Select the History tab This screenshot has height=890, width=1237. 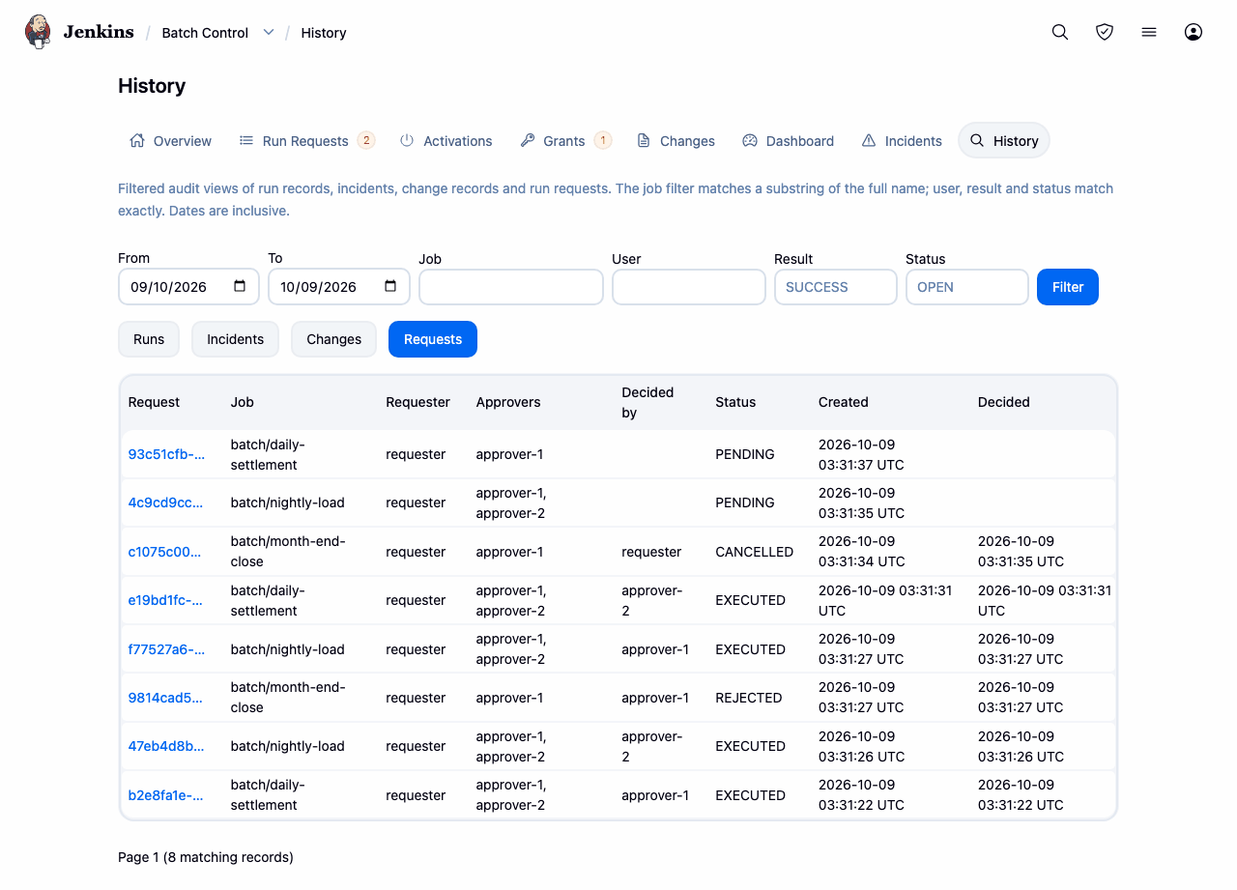[x=1004, y=141]
